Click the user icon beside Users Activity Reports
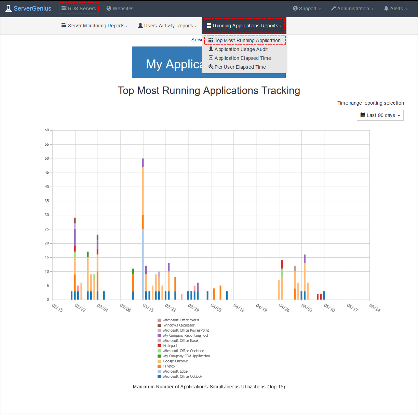Screen dimensions: 418x414 click(x=140, y=25)
